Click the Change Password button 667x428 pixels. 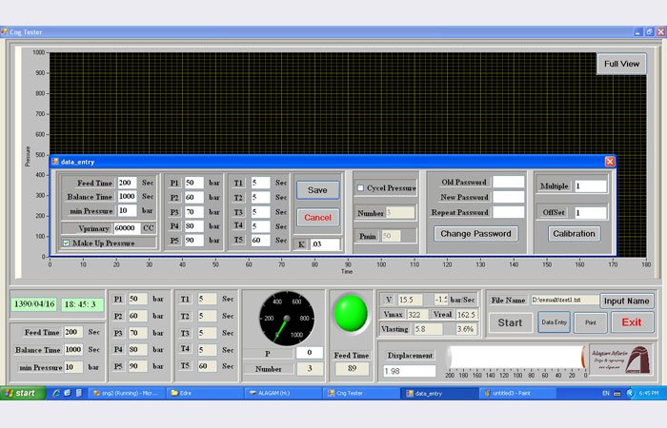pos(475,233)
